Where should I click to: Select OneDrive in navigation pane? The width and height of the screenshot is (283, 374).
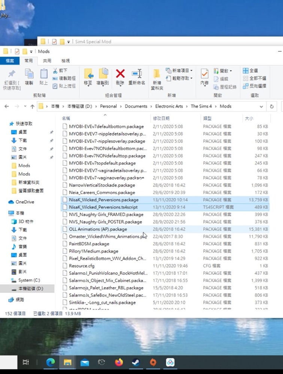click(25, 202)
